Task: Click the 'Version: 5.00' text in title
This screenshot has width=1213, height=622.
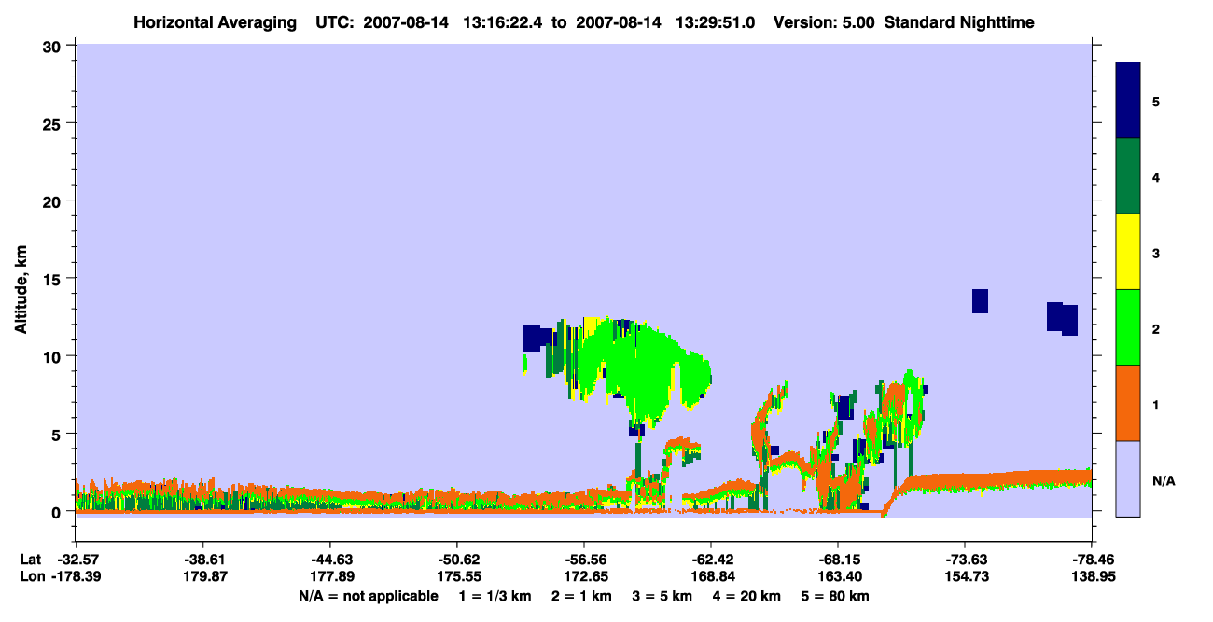Action: [x=824, y=21]
